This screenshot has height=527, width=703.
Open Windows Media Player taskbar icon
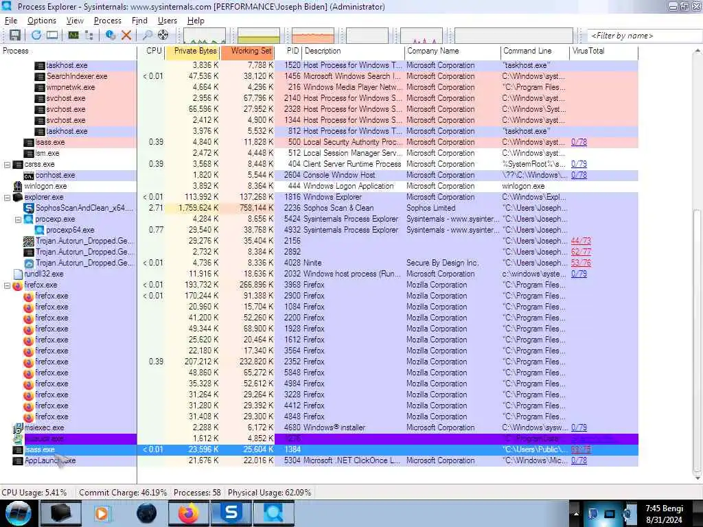tap(103, 513)
